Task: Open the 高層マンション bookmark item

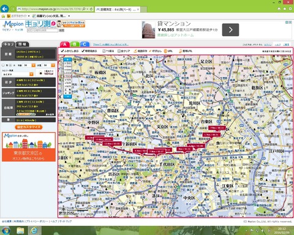Action: pos(49,16)
